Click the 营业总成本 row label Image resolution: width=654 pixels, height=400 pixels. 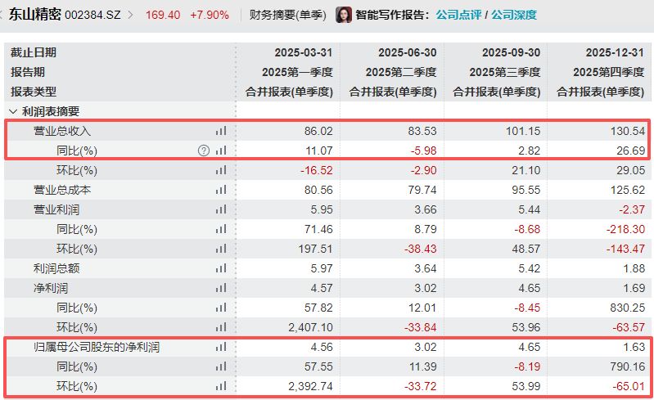click(x=62, y=190)
